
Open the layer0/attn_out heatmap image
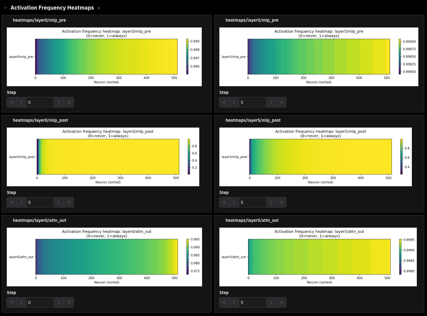104,257
